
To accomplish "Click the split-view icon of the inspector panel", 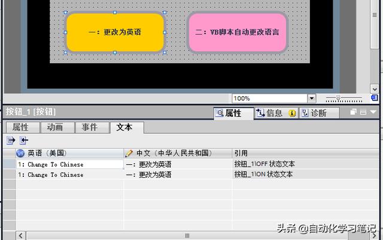I will pyautogui.click(x=363, y=112).
